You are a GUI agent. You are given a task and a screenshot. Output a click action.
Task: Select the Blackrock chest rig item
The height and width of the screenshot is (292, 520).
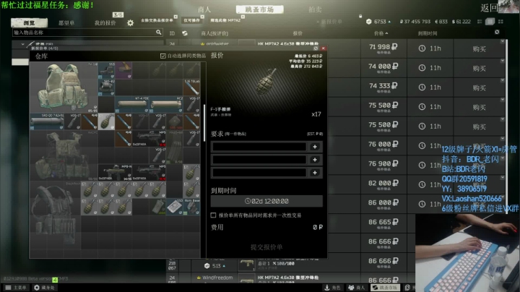coord(56,215)
